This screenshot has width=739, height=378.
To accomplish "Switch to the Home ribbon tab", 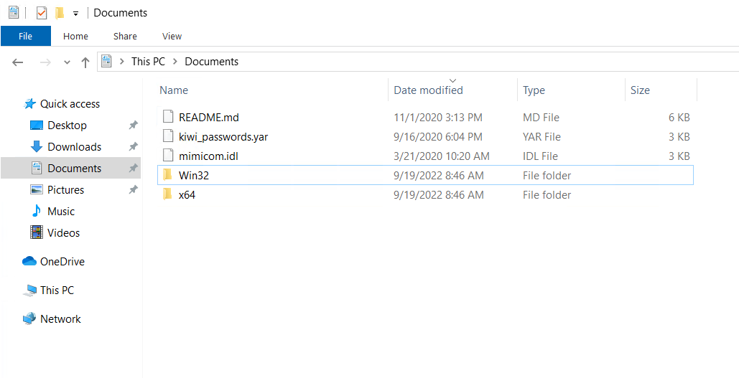I will [75, 37].
